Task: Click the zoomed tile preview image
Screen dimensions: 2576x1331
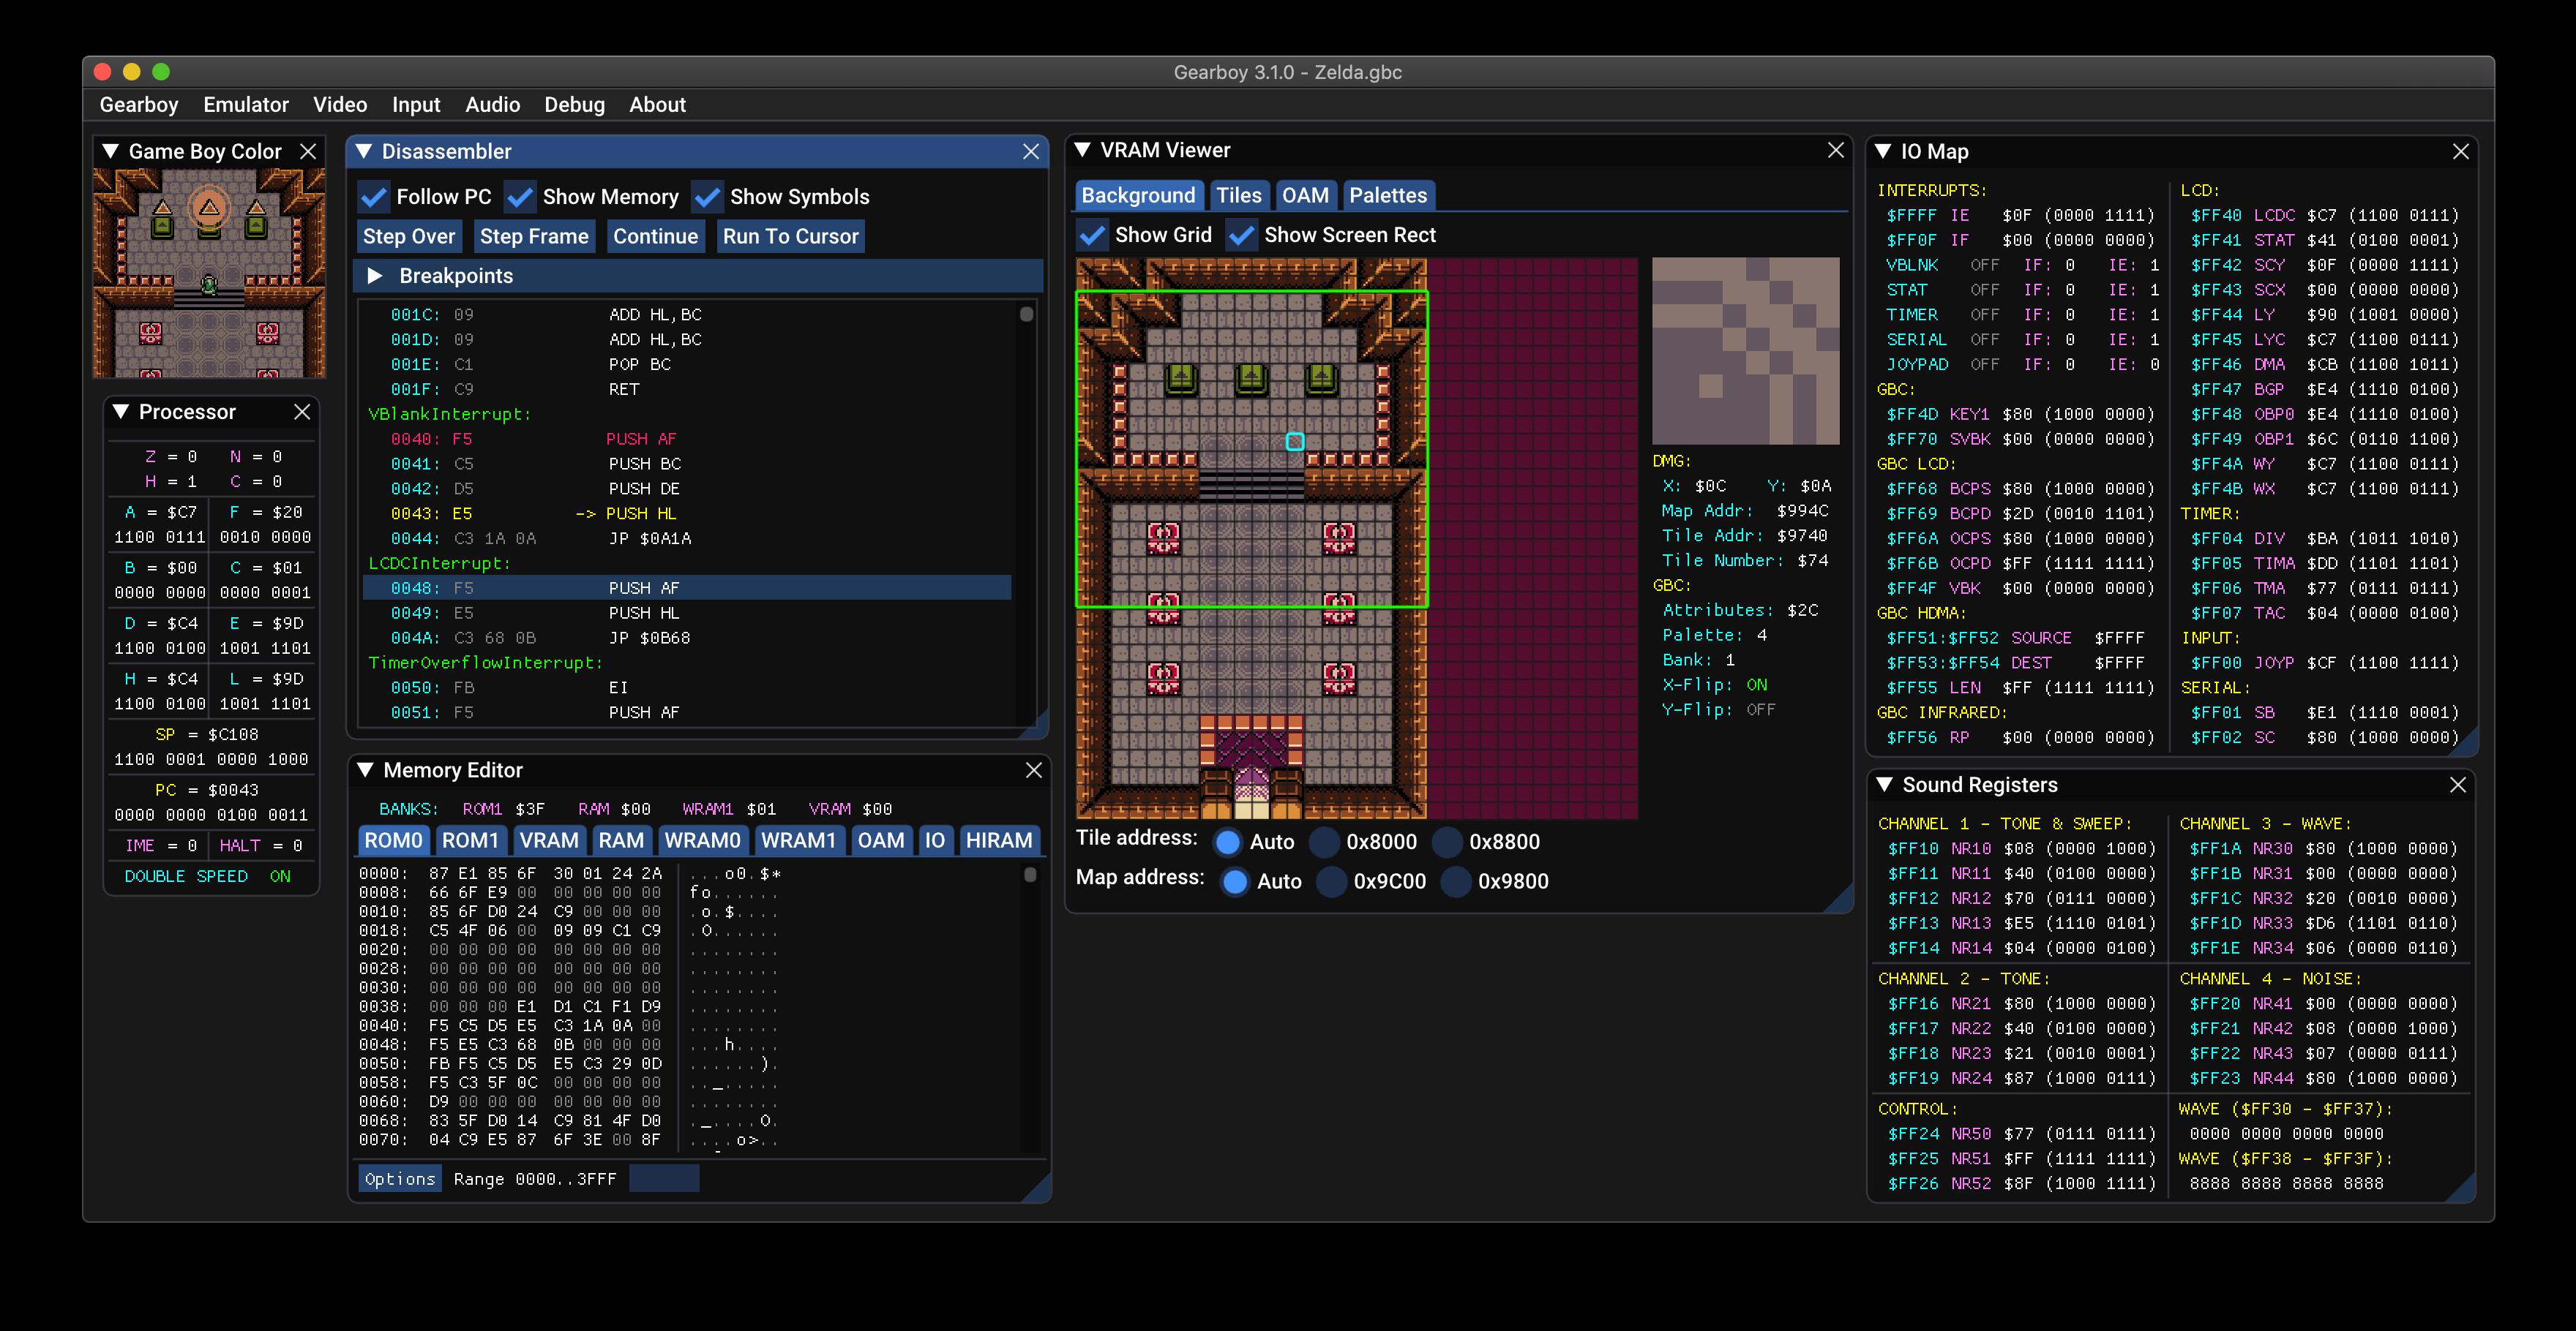Action: coord(1745,351)
